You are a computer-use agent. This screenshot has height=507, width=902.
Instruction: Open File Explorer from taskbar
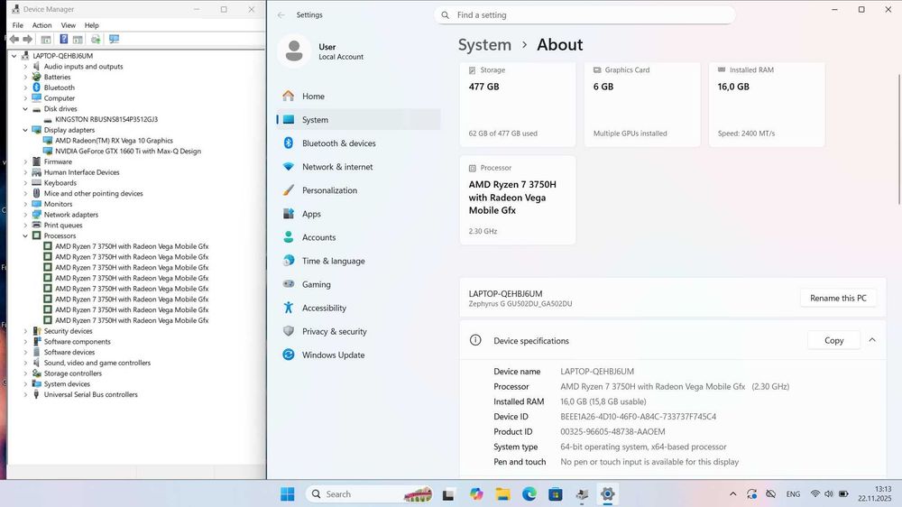pos(502,493)
